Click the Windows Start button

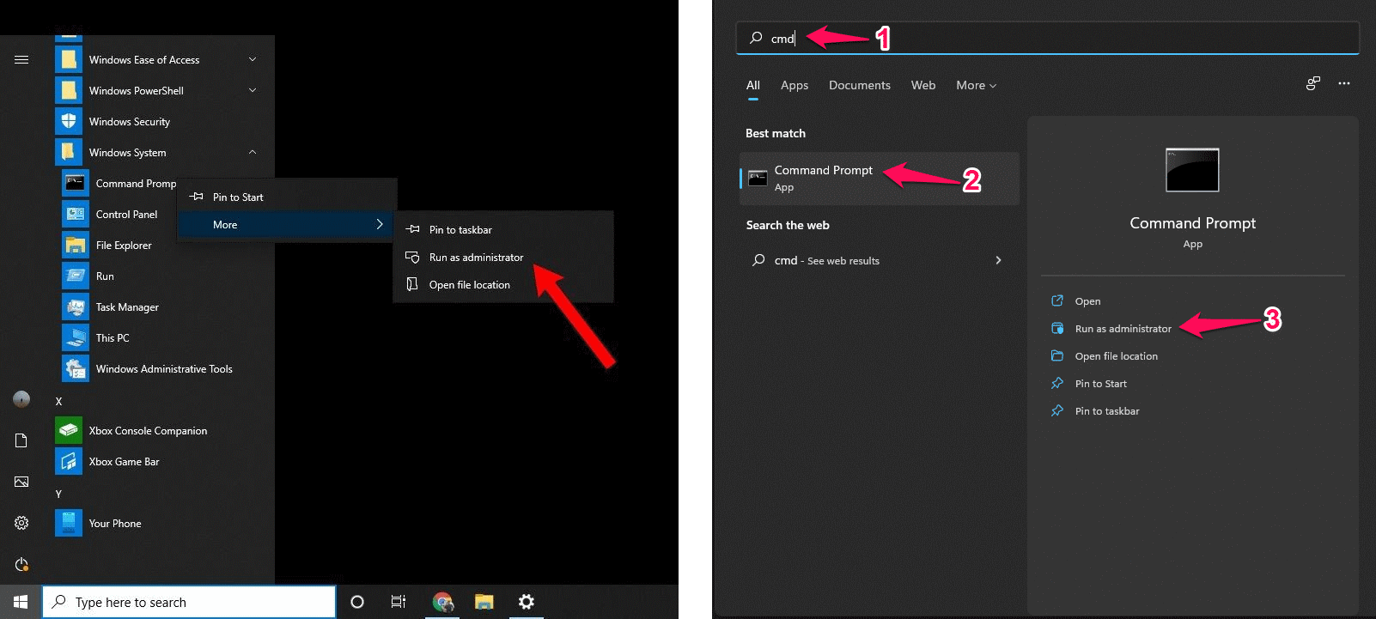[21, 602]
